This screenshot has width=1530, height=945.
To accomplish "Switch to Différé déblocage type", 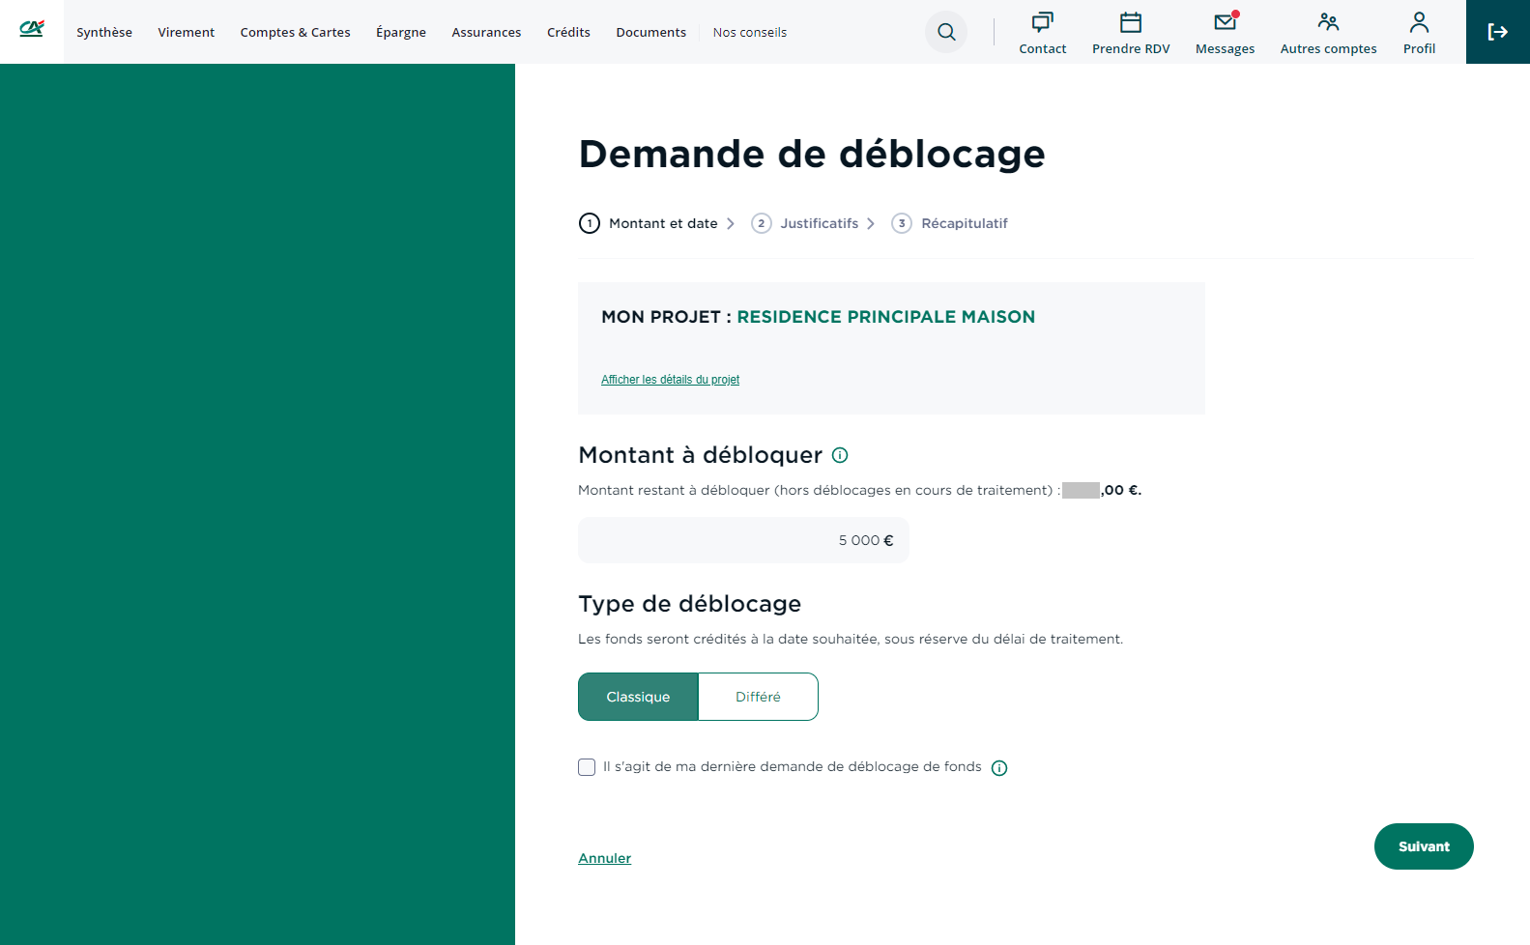I will point(758,697).
